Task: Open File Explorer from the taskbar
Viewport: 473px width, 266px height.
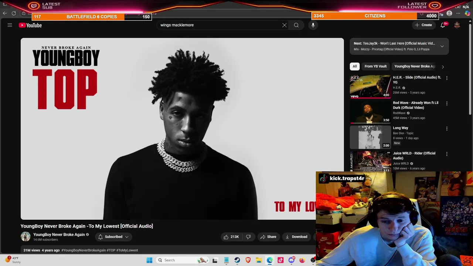Action: [259, 260]
